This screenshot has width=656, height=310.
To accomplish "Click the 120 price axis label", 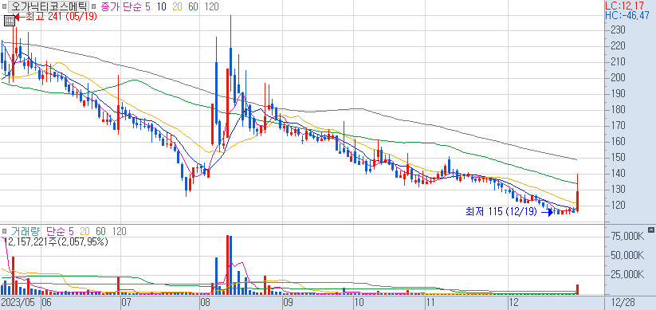I will pos(618,205).
